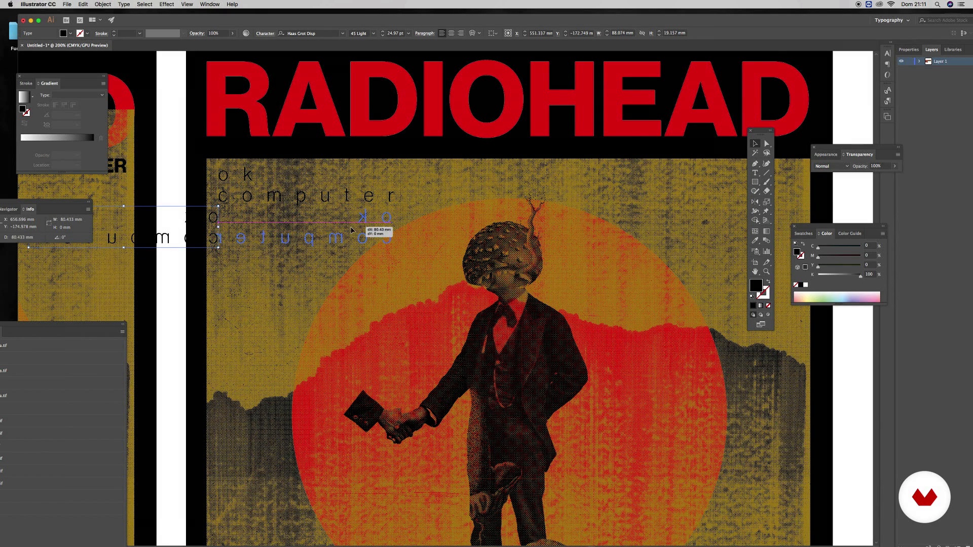Select the Pen tool
973x547 pixels.
(x=755, y=164)
